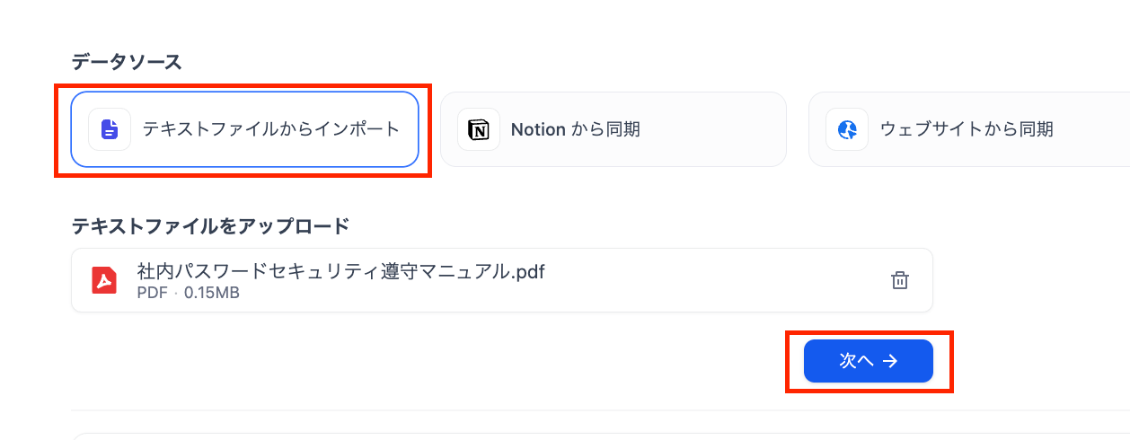This screenshot has width=1130, height=440.
Task: Click the "テキストファイルからインポート" label text
Action: tap(271, 129)
